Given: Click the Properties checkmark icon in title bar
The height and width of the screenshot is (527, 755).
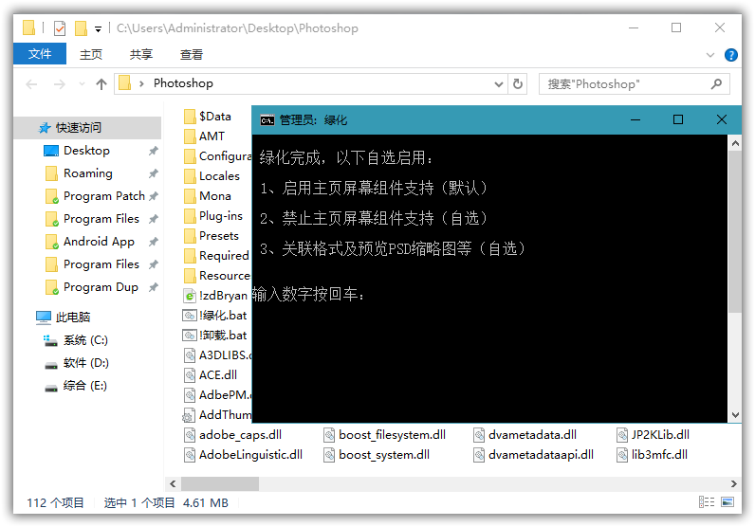Looking at the screenshot, I should (x=60, y=28).
